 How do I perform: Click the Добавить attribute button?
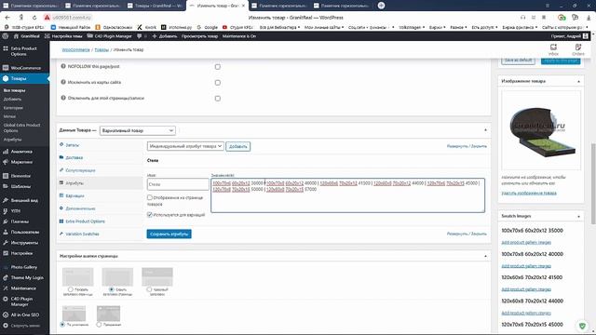238,146
